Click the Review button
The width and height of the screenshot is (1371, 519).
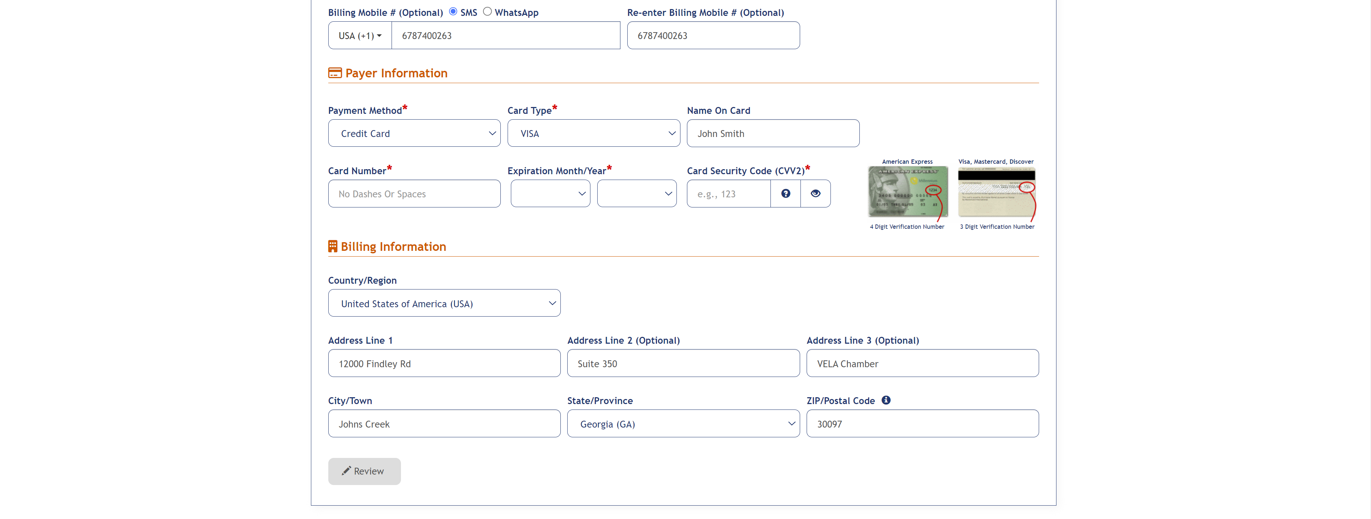click(x=364, y=471)
